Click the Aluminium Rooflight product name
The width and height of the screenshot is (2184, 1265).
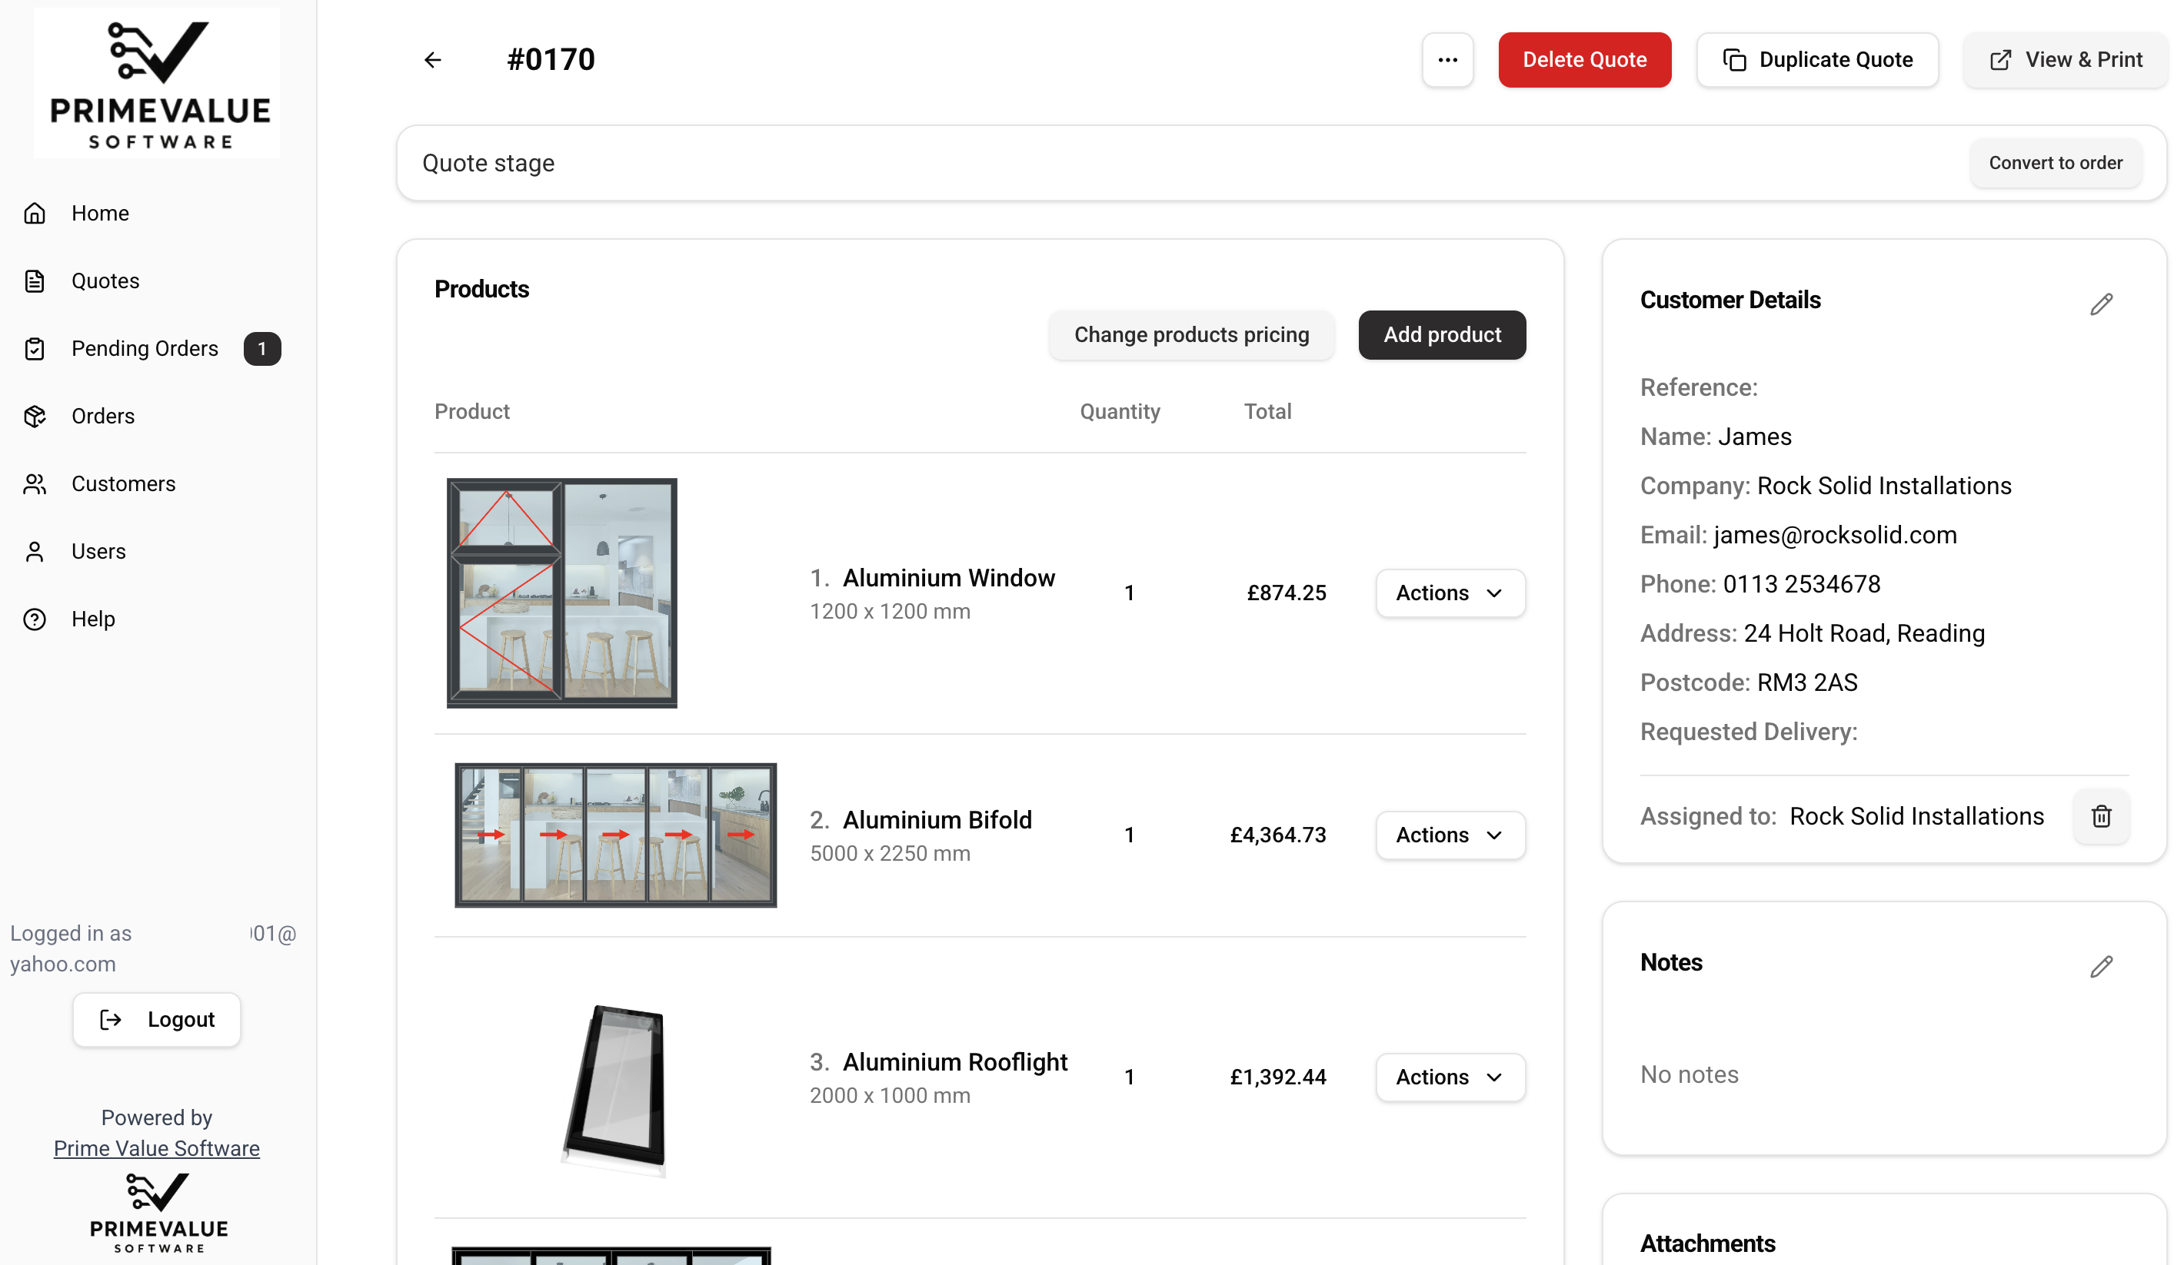[955, 1061]
